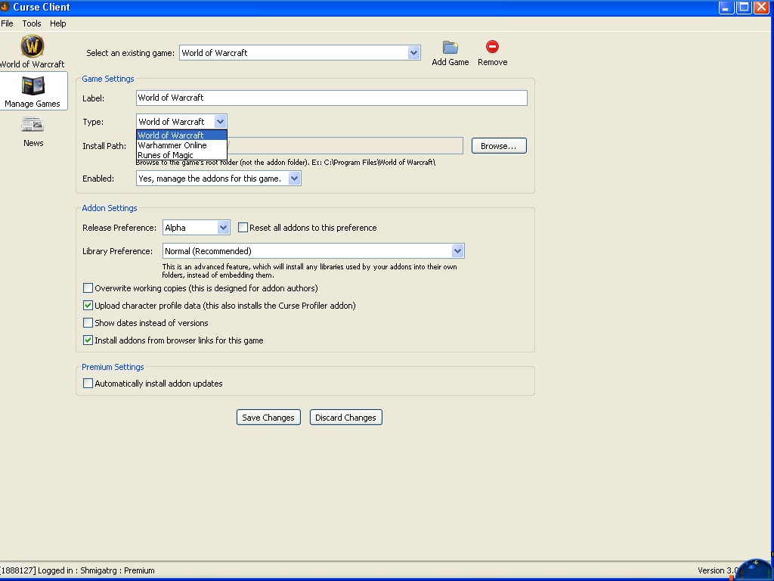Select the Manage Games sidebar icon
Screen dimensions: 774x581
click(33, 86)
